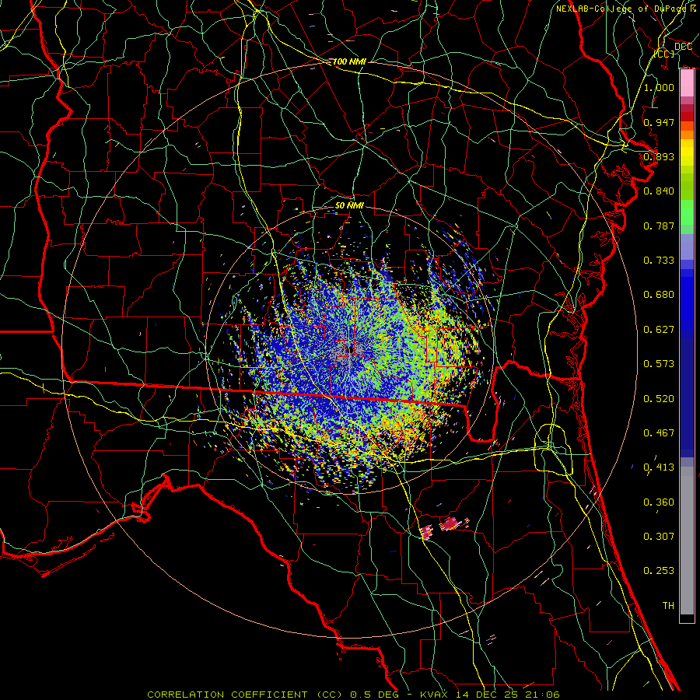Click the 100 NMI range ring label
The width and height of the screenshot is (700, 700).
pyautogui.click(x=349, y=61)
